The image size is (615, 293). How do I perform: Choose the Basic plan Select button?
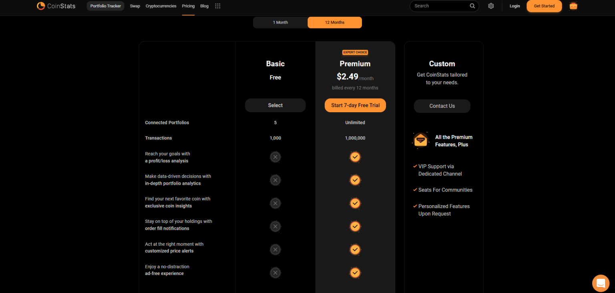(x=275, y=105)
